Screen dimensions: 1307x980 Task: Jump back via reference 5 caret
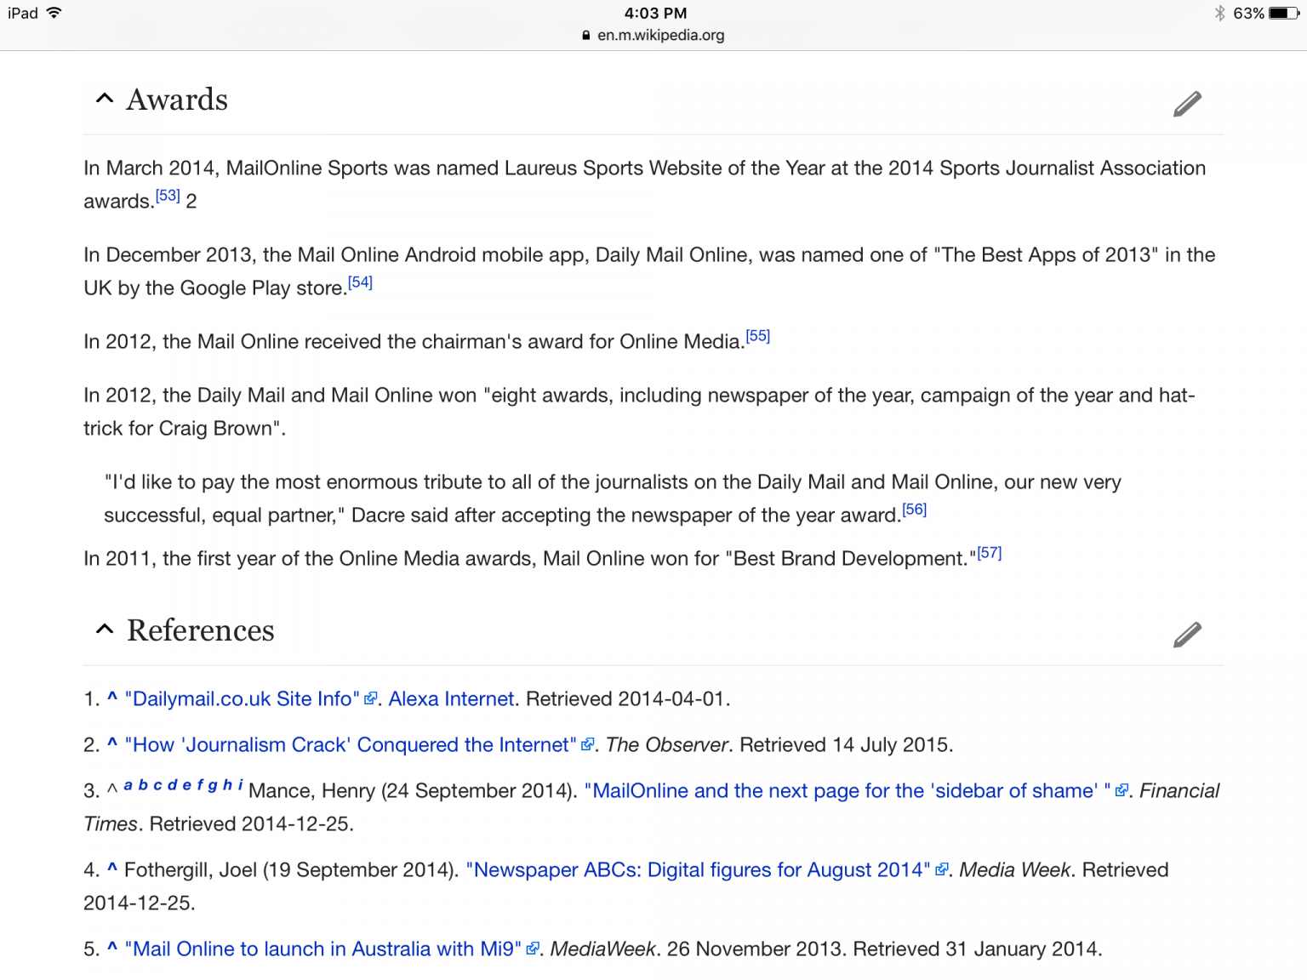(112, 948)
